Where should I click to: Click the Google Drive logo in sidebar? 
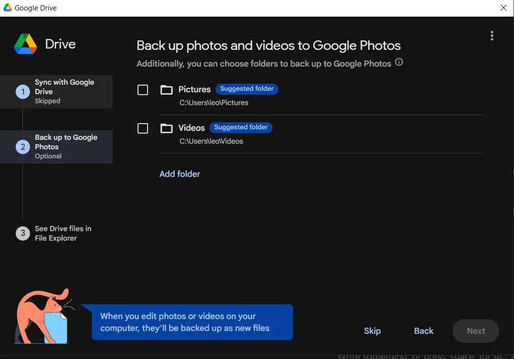pos(26,44)
